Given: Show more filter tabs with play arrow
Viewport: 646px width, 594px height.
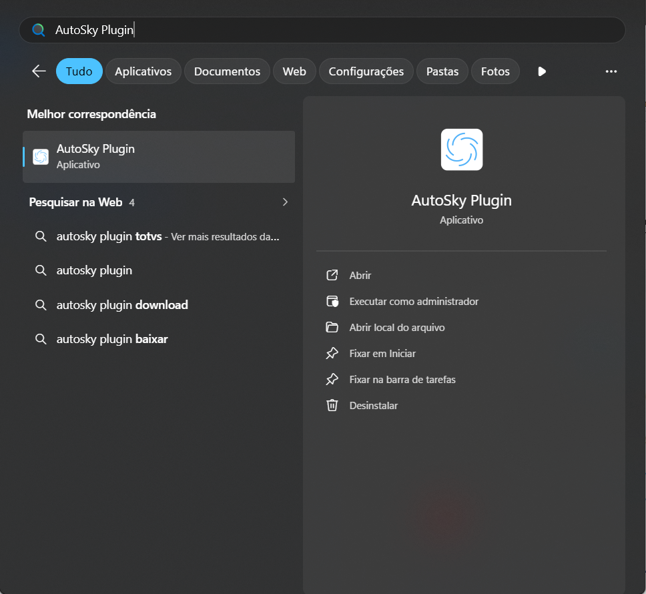Looking at the screenshot, I should coord(542,71).
